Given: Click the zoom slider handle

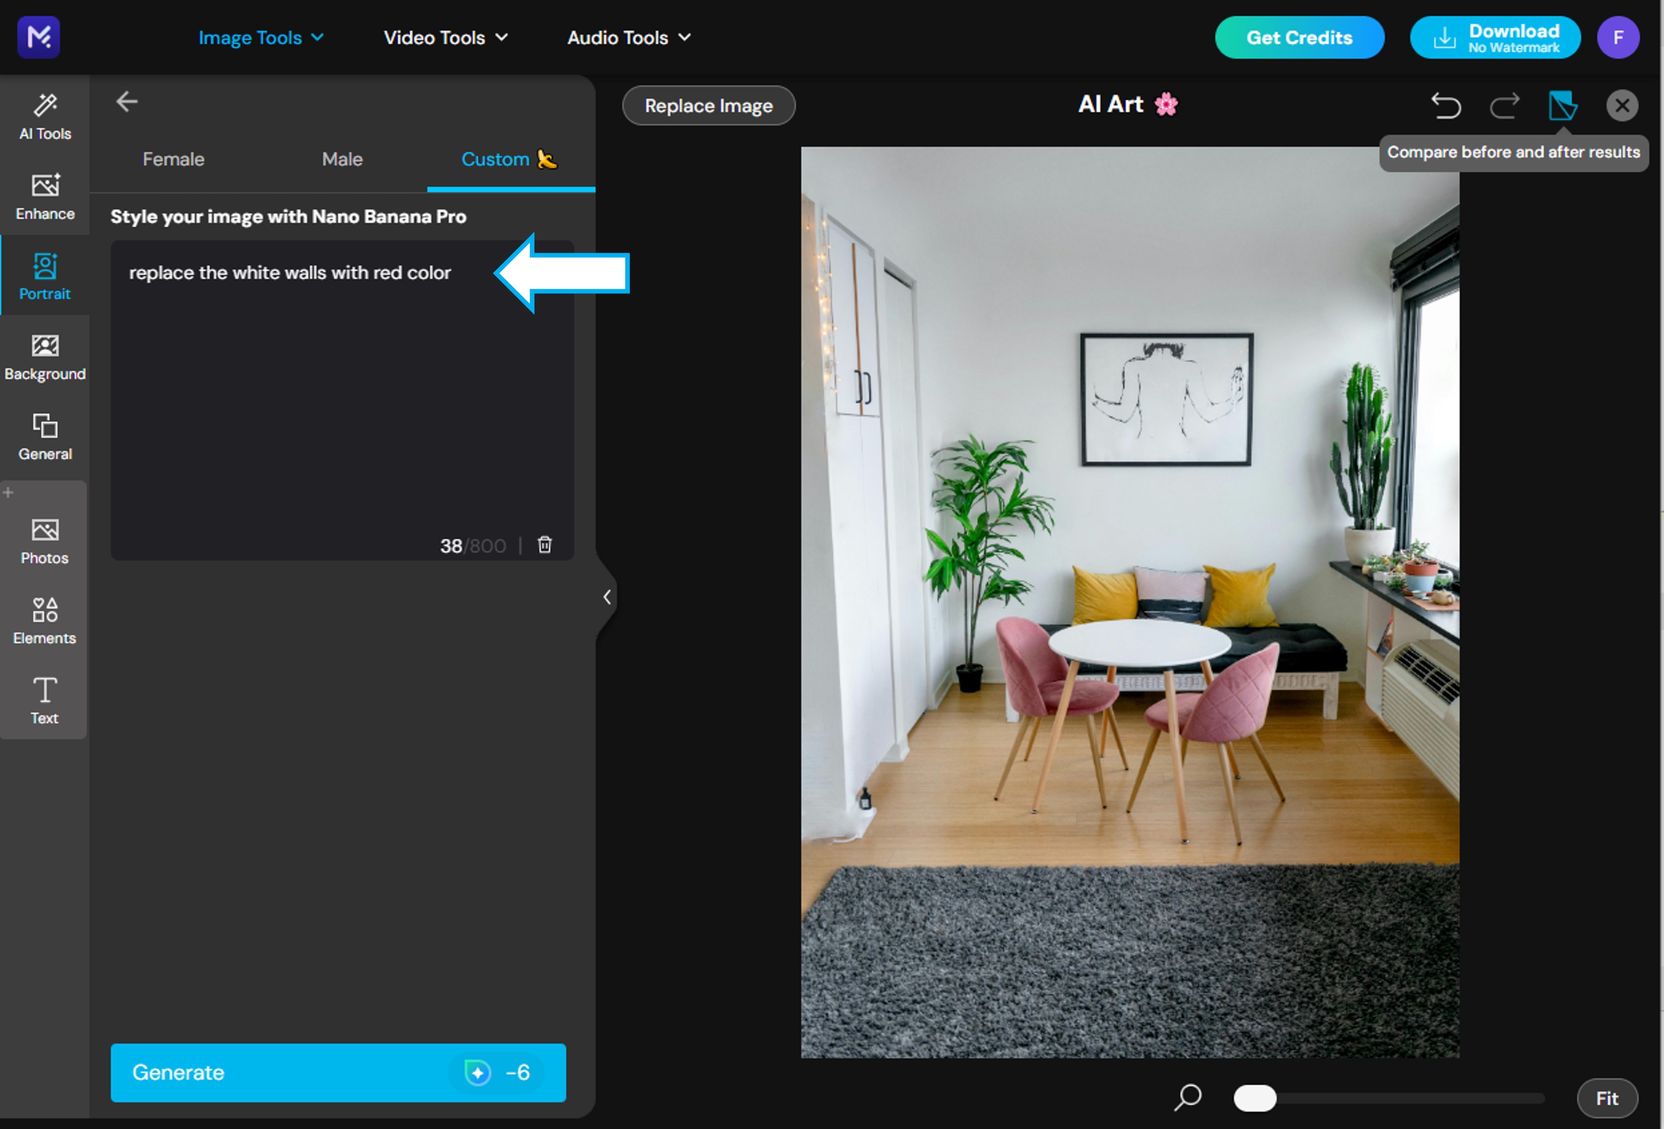Looking at the screenshot, I should 1255,1098.
